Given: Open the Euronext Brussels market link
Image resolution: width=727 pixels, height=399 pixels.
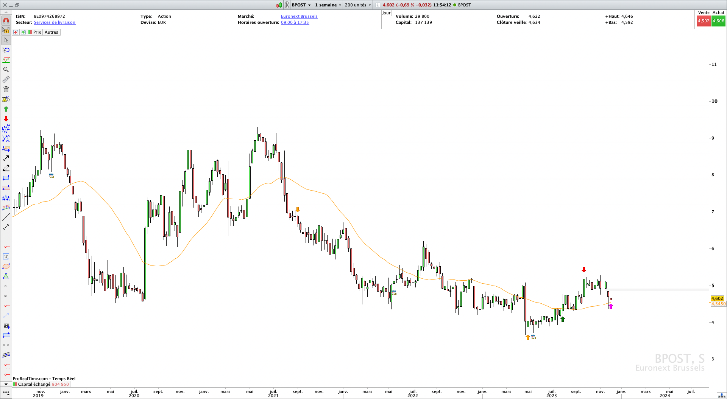Looking at the screenshot, I should tap(299, 16).
